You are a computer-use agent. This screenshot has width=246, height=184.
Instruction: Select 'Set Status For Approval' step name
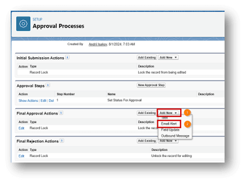(x=125, y=100)
